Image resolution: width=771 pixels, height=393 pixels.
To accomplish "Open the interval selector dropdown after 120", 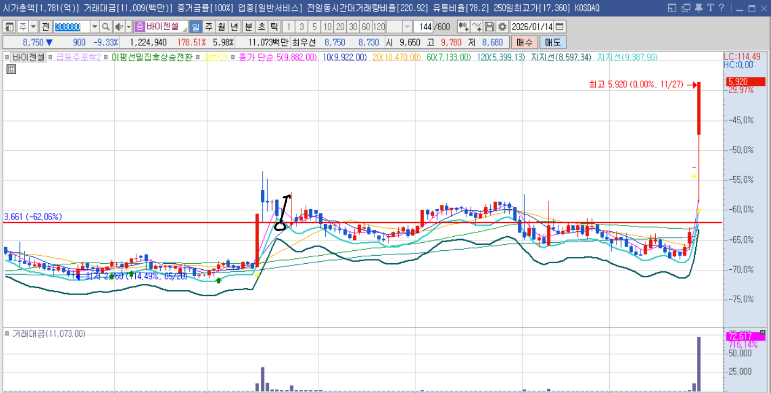I will click(x=407, y=26).
